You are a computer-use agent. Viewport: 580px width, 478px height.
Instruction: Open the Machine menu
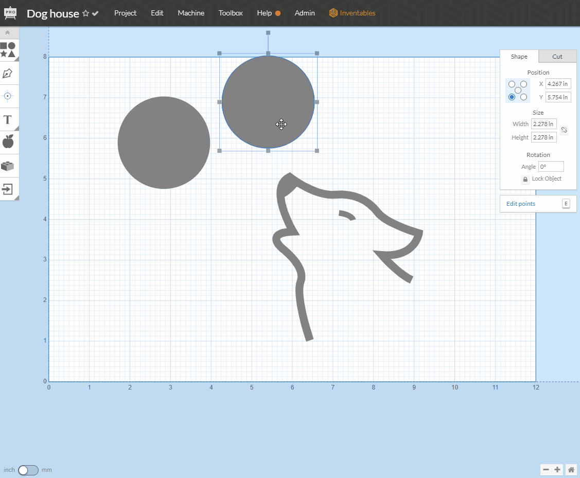tap(191, 13)
